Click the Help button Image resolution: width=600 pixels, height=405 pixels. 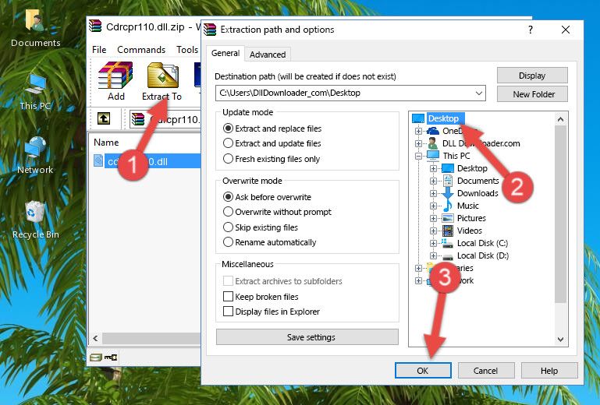click(x=549, y=371)
